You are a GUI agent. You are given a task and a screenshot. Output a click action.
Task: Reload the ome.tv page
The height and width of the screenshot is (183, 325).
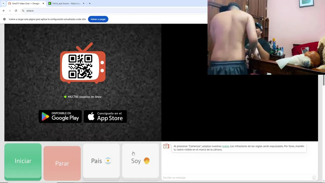click(x=16, y=11)
